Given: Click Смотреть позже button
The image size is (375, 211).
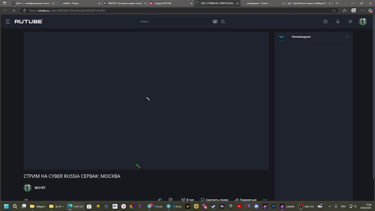Looking at the screenshot, I should coord(214,200).
